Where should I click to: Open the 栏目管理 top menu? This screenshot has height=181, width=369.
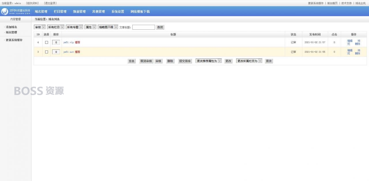click(x=60, y=11)
